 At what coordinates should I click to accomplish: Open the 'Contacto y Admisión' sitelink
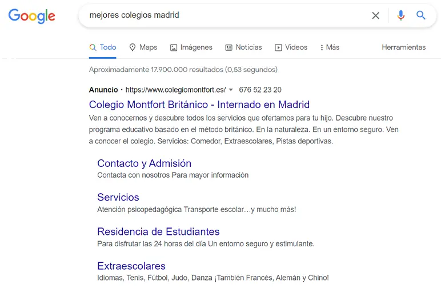coord(145,163)
